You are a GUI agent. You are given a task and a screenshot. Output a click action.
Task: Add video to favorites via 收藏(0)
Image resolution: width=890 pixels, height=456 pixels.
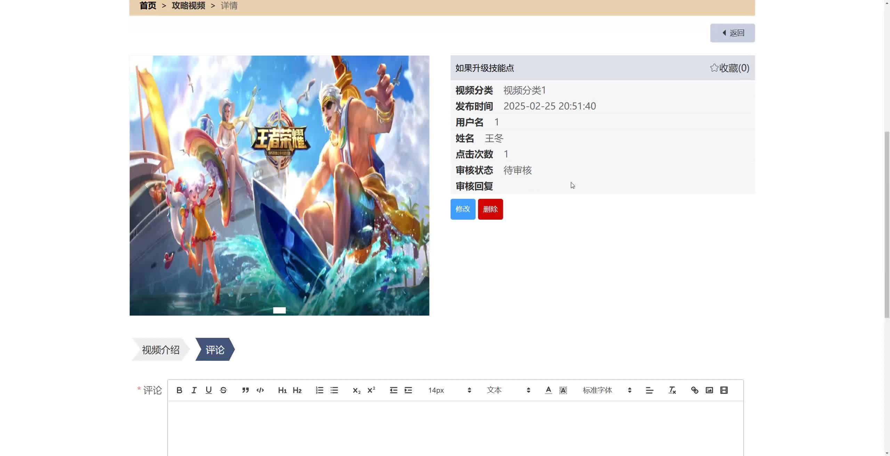coord(730,68)
